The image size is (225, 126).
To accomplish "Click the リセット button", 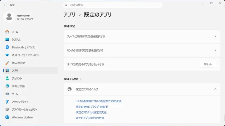I will pos(208,64).
